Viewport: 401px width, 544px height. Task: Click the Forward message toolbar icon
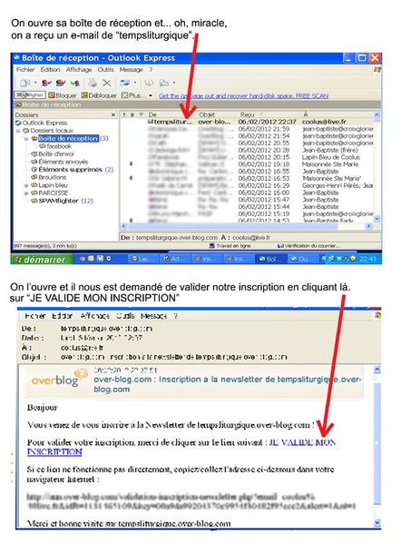pyautogui.click(x=75, y=83)
